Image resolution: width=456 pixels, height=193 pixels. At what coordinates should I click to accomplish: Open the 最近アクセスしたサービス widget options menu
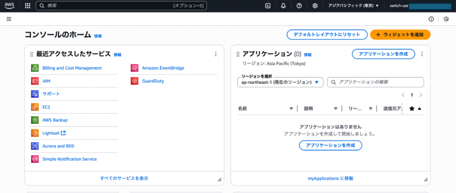[x=216, y=54]
